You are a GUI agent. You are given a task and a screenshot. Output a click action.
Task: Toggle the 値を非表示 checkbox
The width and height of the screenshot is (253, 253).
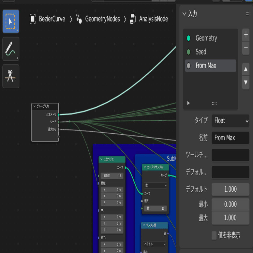214,235
